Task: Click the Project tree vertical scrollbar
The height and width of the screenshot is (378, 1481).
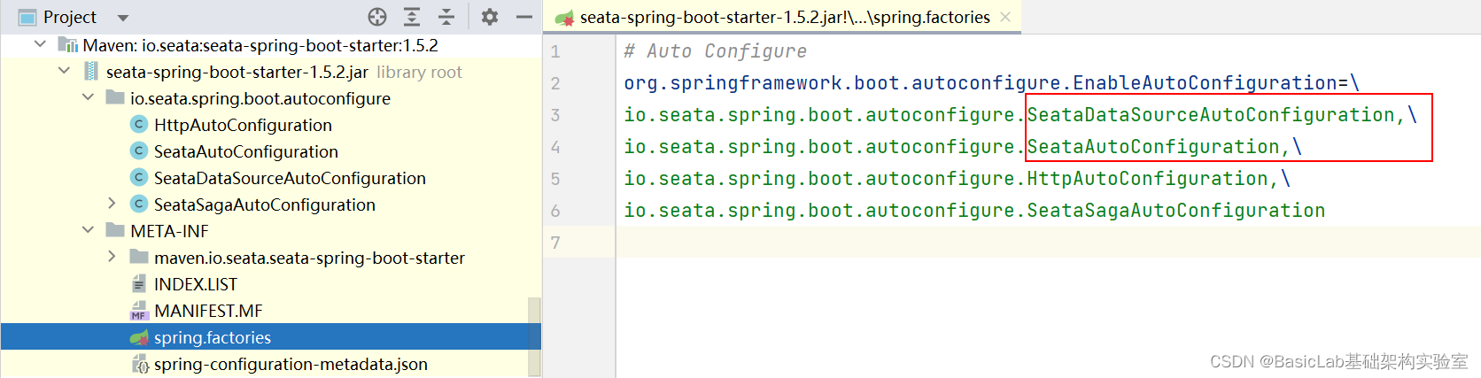Action: [x=534, y=336]
